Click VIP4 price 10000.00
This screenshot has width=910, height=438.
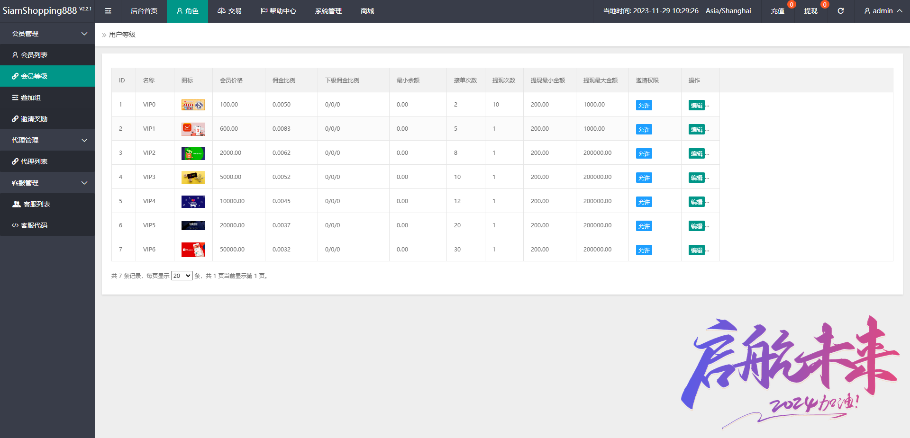click(x=232, y=201)
